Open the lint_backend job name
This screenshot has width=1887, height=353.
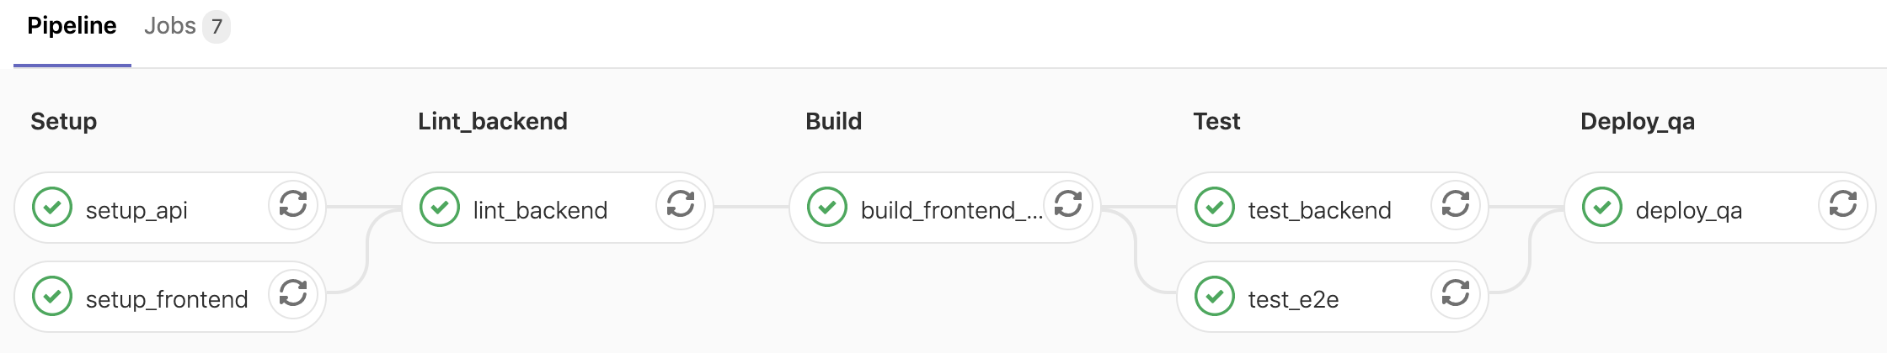[x=540, y=210]
